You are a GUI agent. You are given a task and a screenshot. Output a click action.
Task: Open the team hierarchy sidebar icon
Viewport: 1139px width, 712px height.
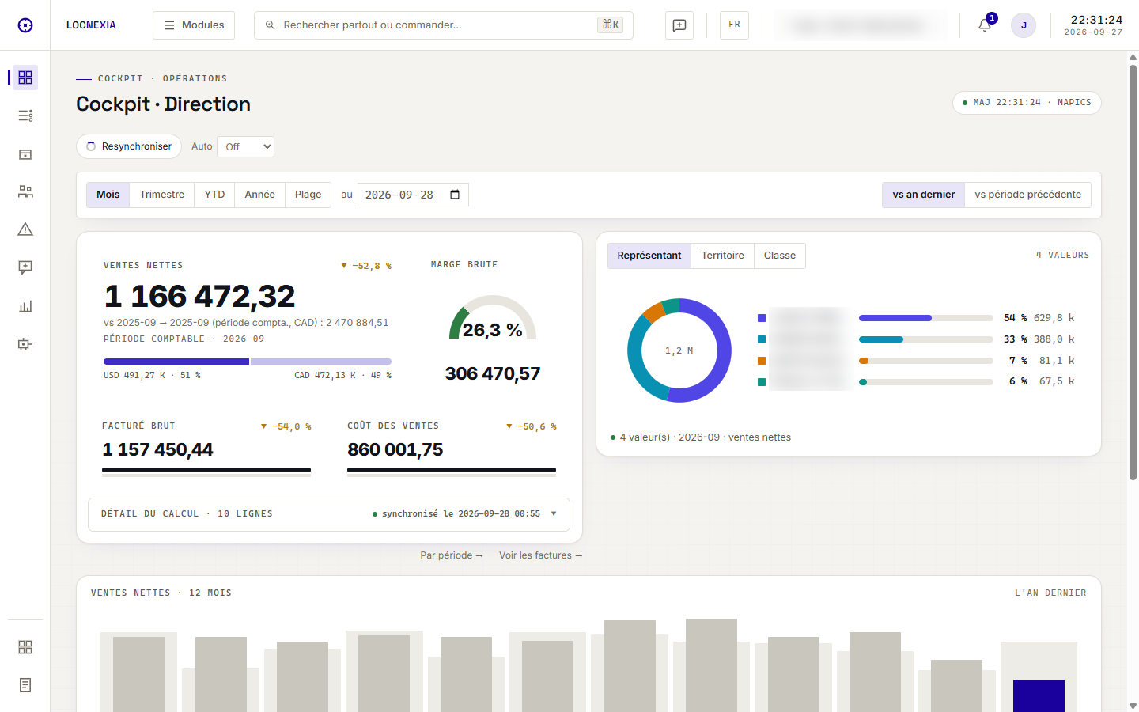[25, 191]
